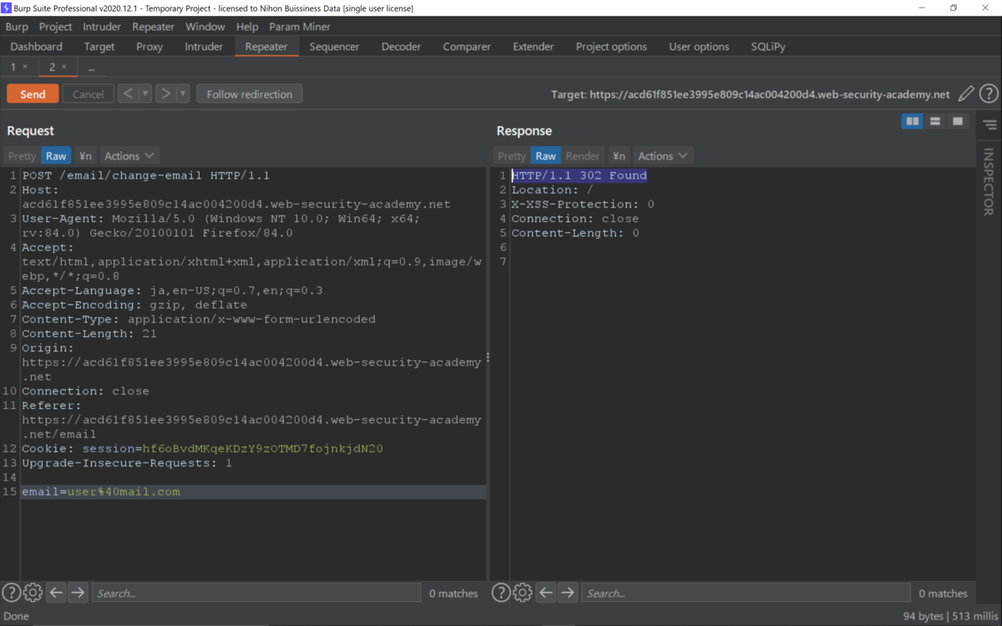Select side-by-side split layout icon

(x=913, y=122)
